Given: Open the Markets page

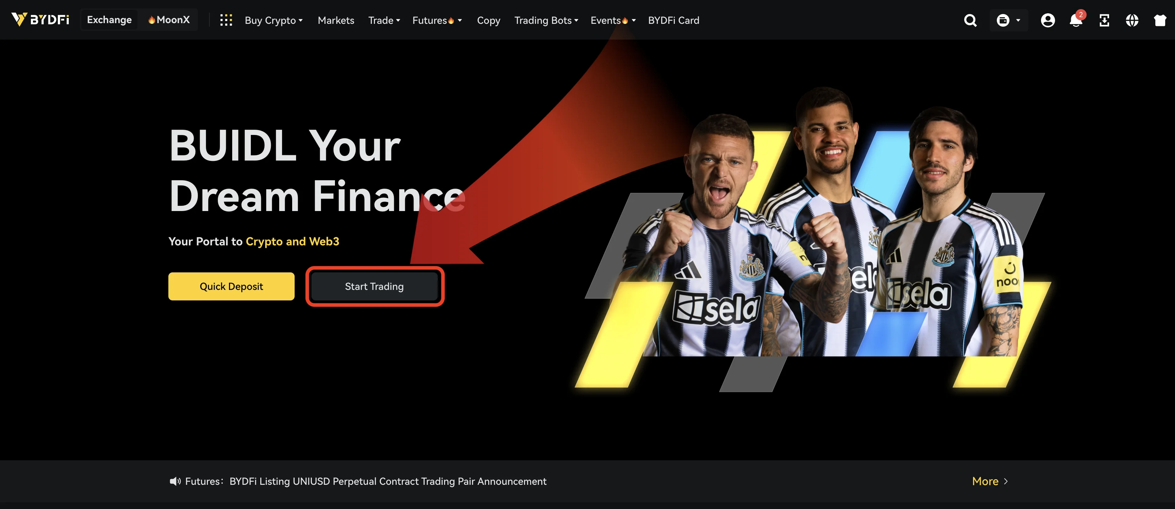Looking at the screenshot, I should tap(336, 20).
